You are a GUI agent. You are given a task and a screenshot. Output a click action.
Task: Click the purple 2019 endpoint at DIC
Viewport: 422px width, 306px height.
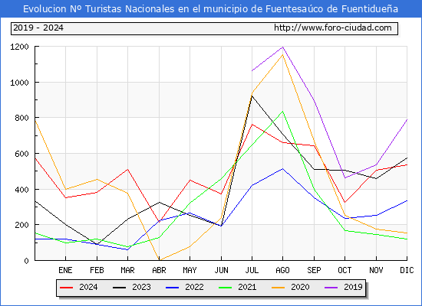[407, 119]
